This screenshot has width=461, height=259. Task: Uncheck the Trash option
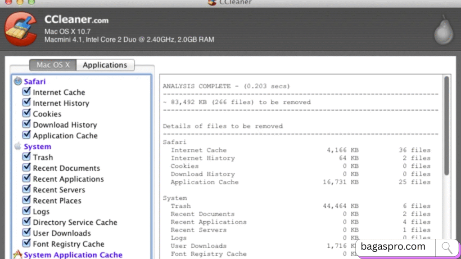(x=26, y=157)
